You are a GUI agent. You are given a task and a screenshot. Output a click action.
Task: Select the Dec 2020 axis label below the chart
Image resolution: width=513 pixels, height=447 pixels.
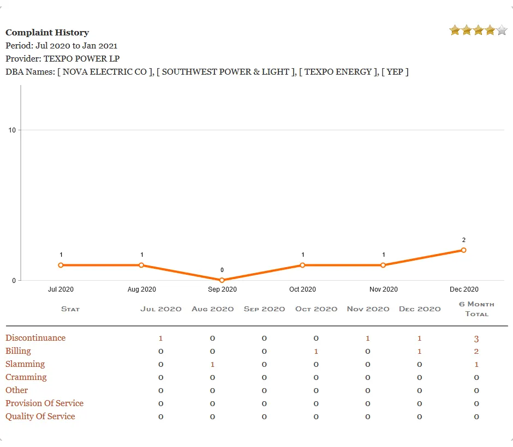click(x=464, y=289)
